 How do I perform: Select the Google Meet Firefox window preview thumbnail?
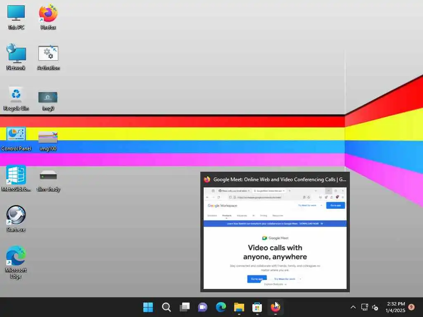tap(275, 238)
